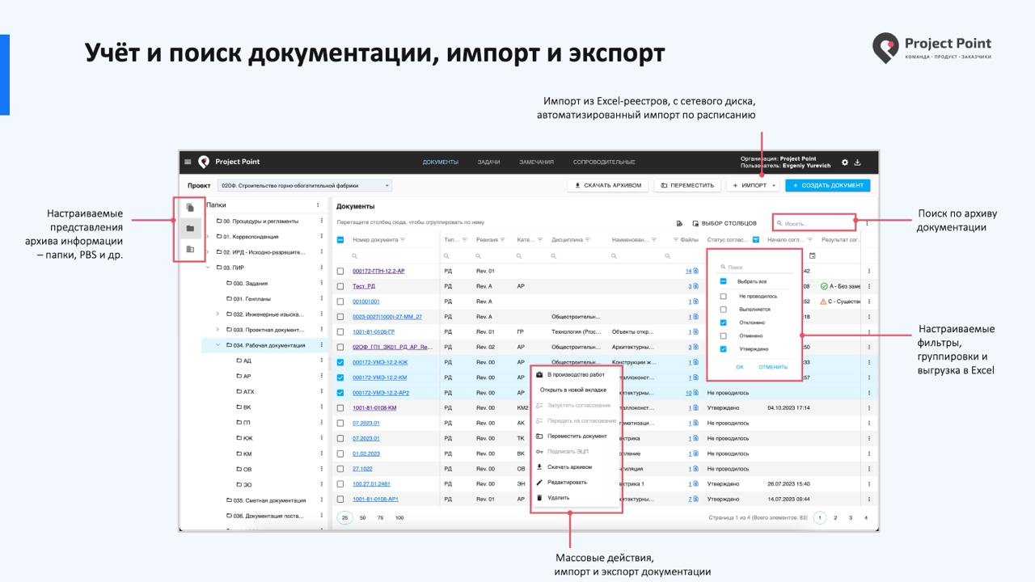Screen dimensions: 1035x582
Task: Uncheck the Отклонено status filter
Action: point(723,323)
